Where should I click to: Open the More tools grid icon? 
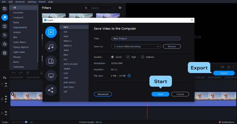click(5, 53)
